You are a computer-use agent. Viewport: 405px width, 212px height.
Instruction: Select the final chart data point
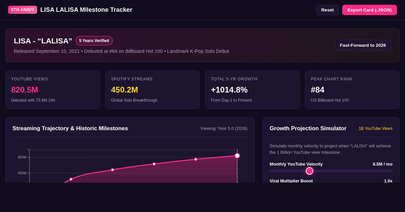(237, 156)
